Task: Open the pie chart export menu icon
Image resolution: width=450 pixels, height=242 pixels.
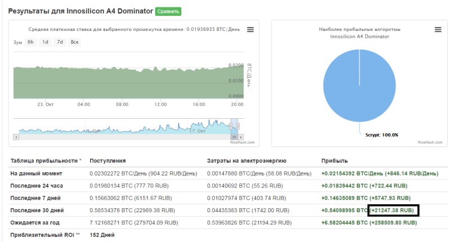Action: (x=438, y=30)
